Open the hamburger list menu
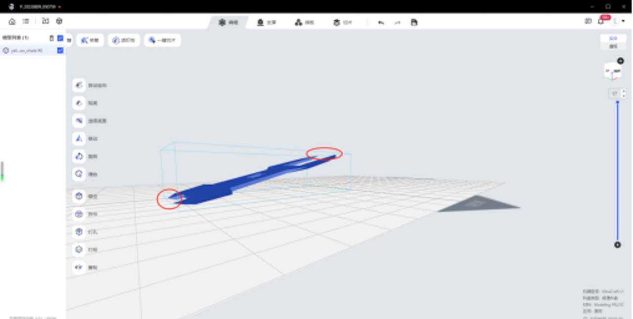The width and height of the screenshot is (633, 319). tap(26, 21)
